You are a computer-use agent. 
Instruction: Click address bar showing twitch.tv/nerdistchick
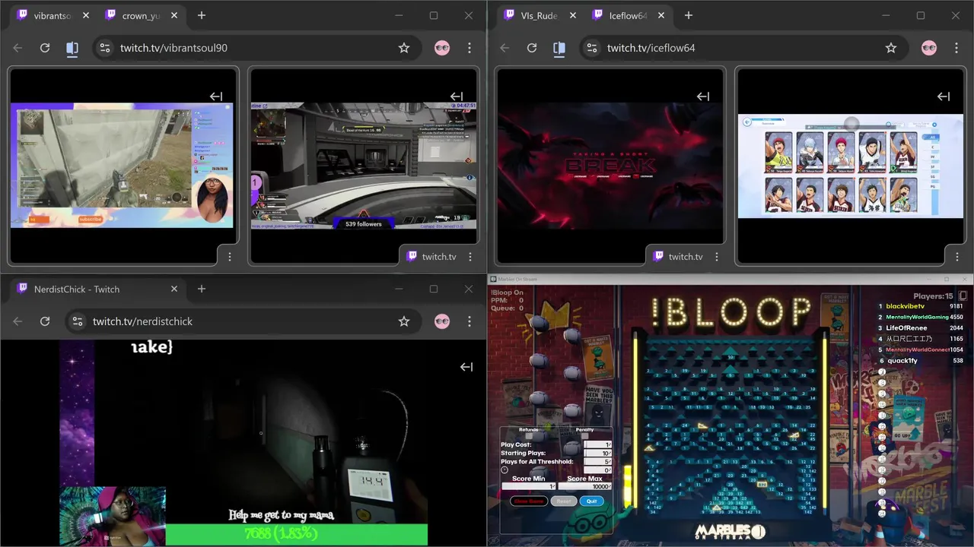tap(242, 321)
